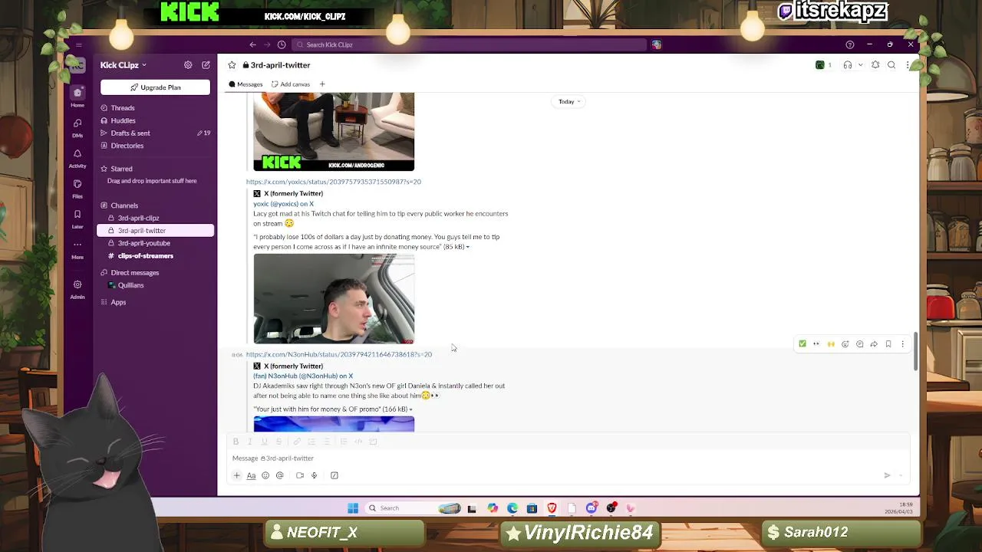Open the add reaction emoji picker
This screenshot has height=552, width=982.
pos(845,344)
